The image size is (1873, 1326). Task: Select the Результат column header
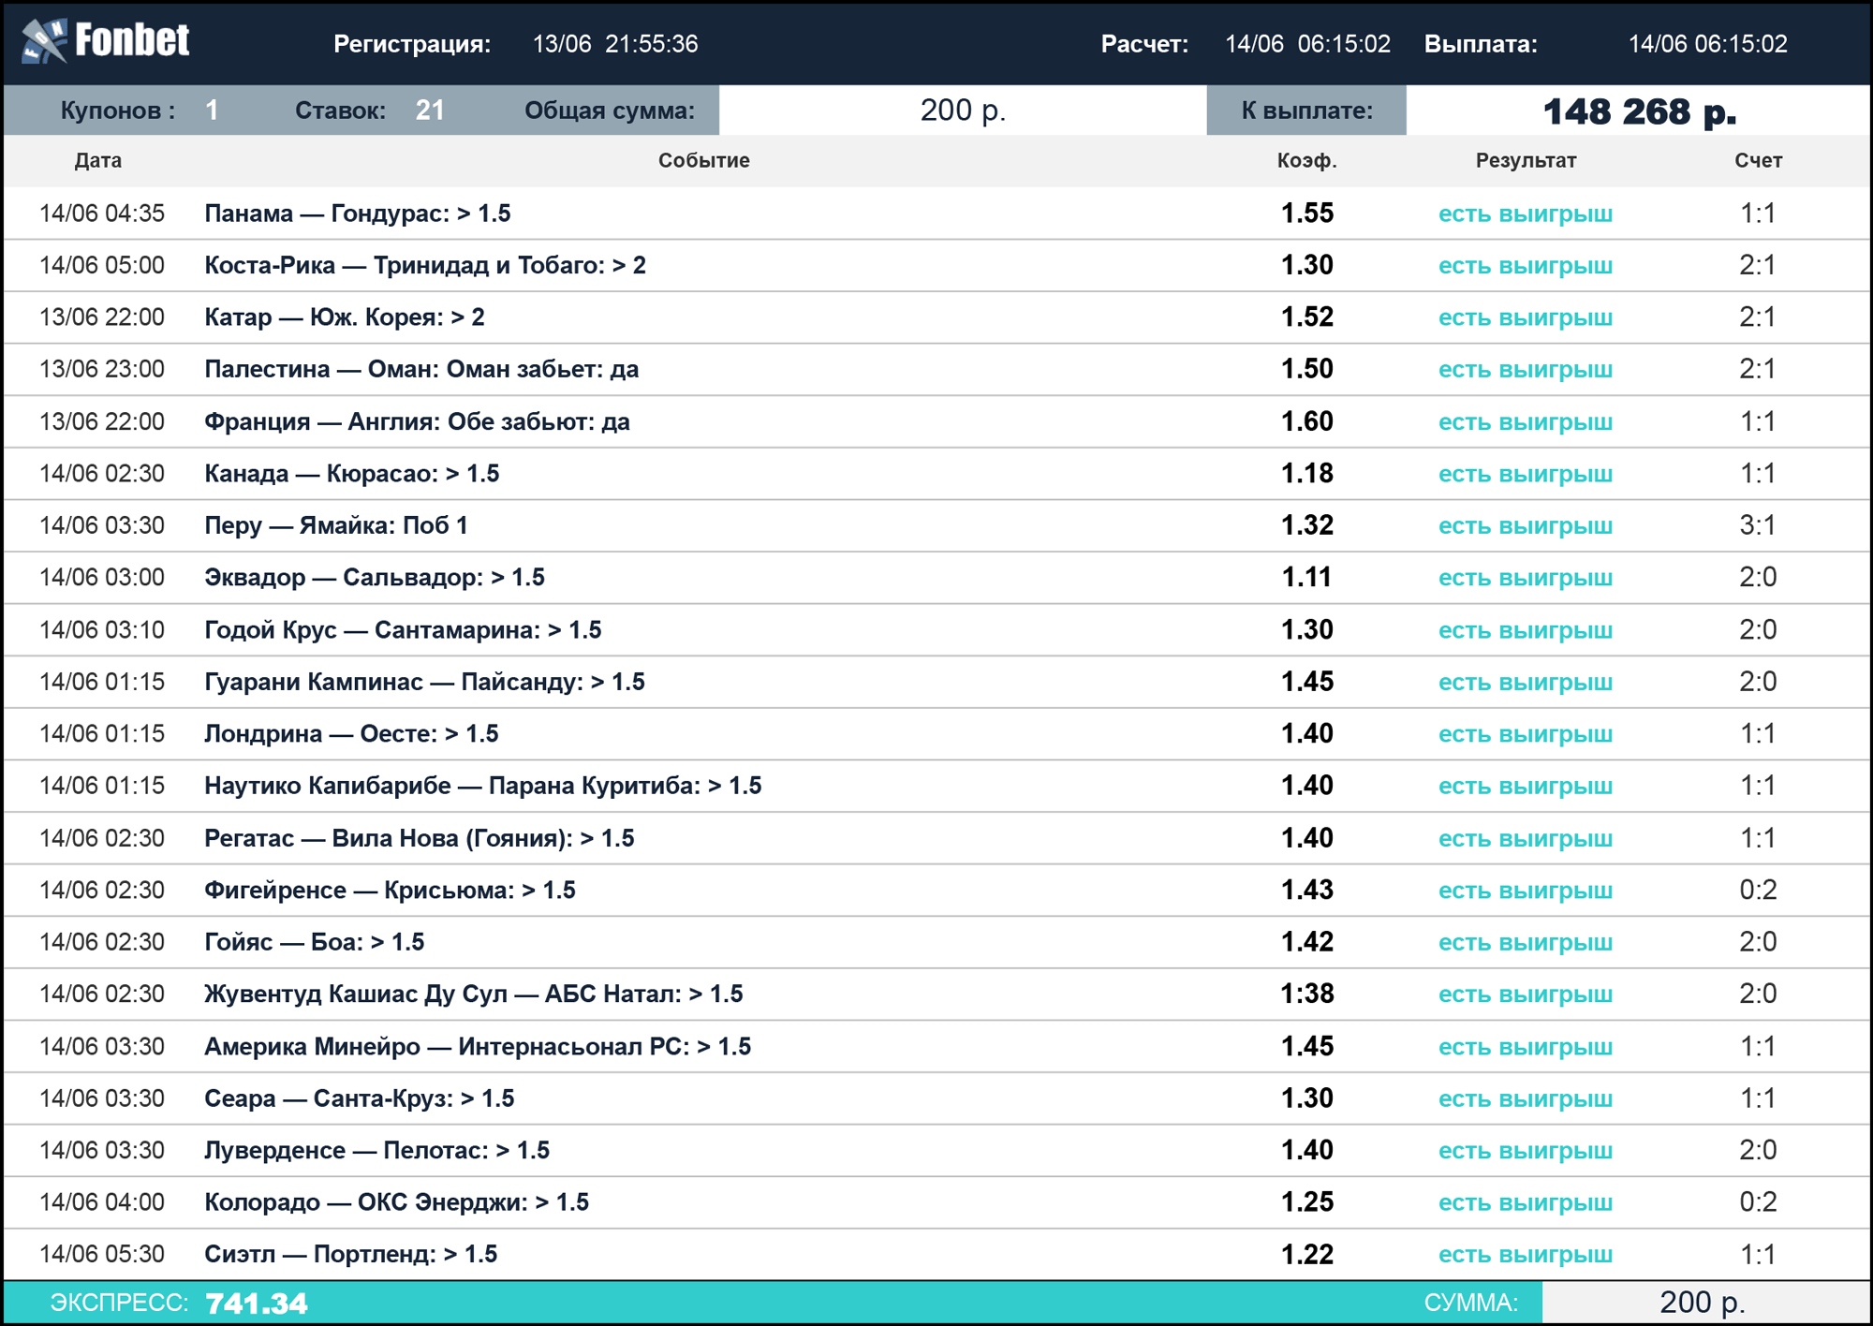tap(1526, 160)
